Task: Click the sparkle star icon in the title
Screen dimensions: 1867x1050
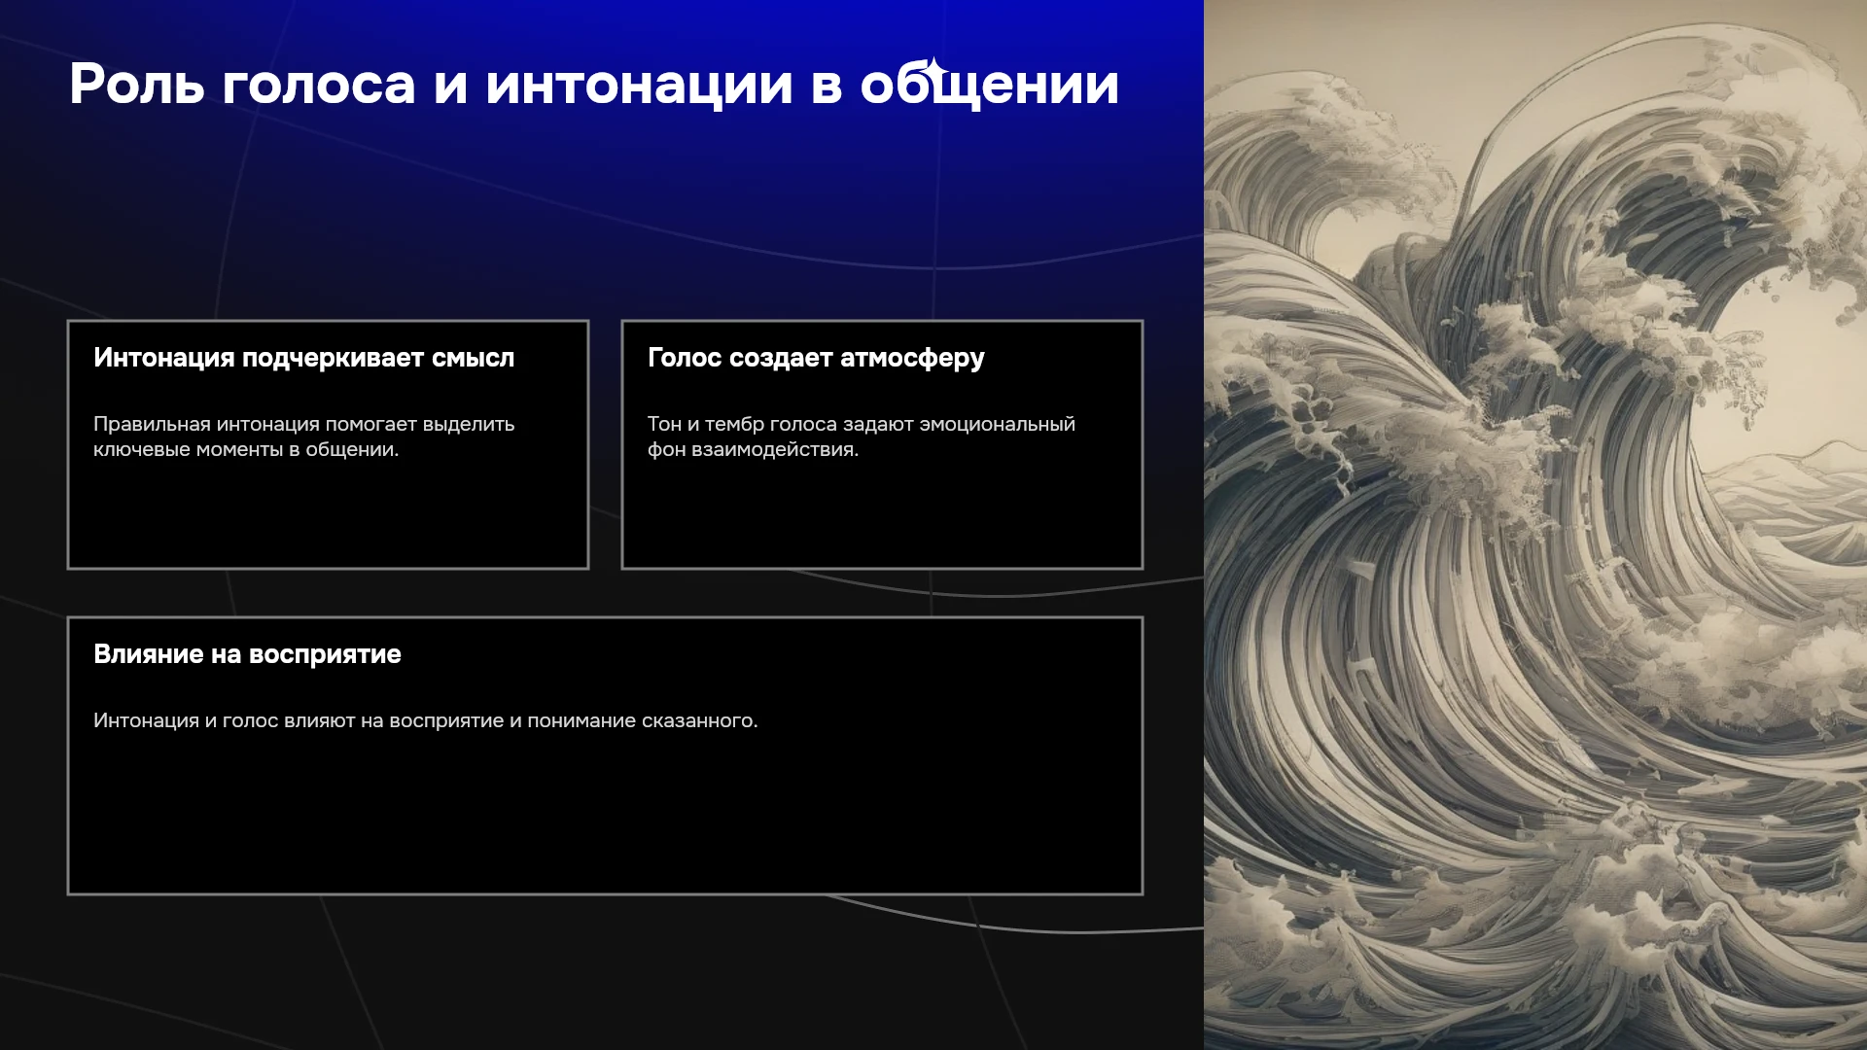Action: point(932,68)
